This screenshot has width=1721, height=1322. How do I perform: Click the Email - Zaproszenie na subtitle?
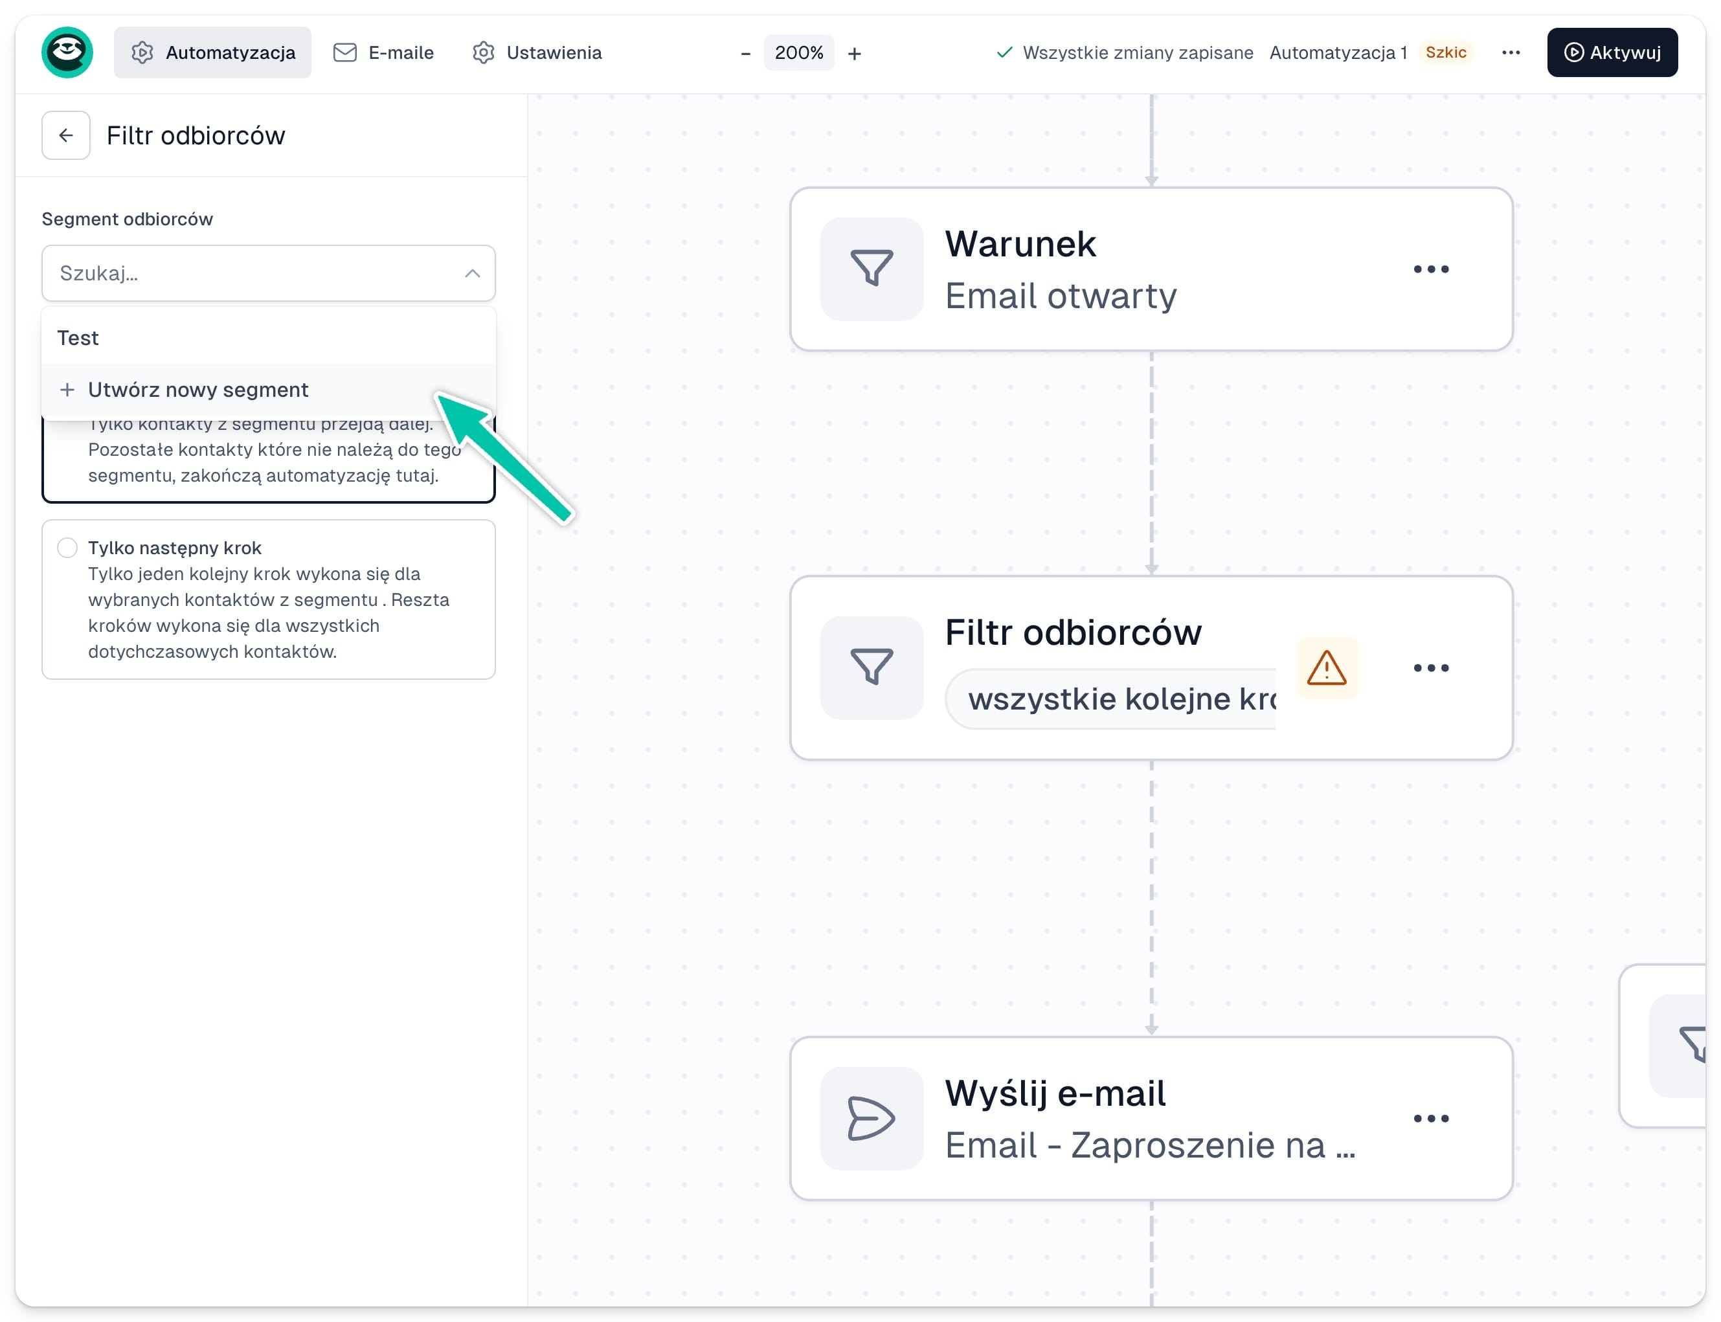tap(1150, 1146)
